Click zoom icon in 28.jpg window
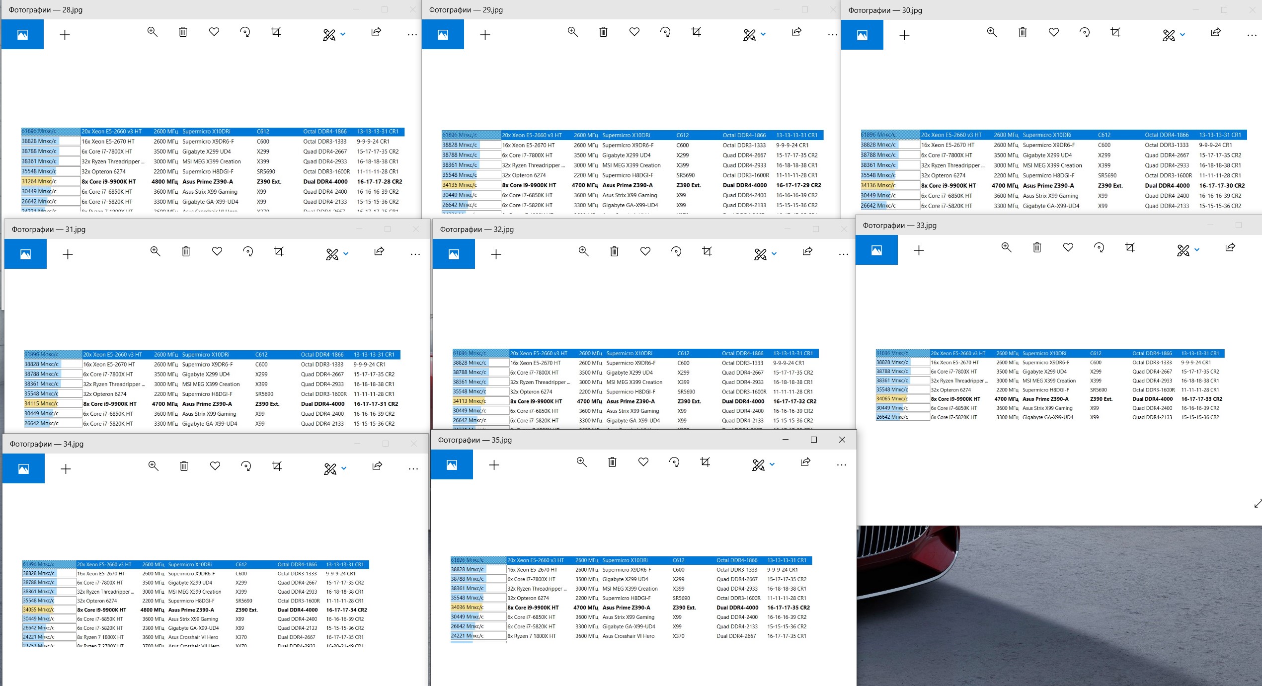 153,32
